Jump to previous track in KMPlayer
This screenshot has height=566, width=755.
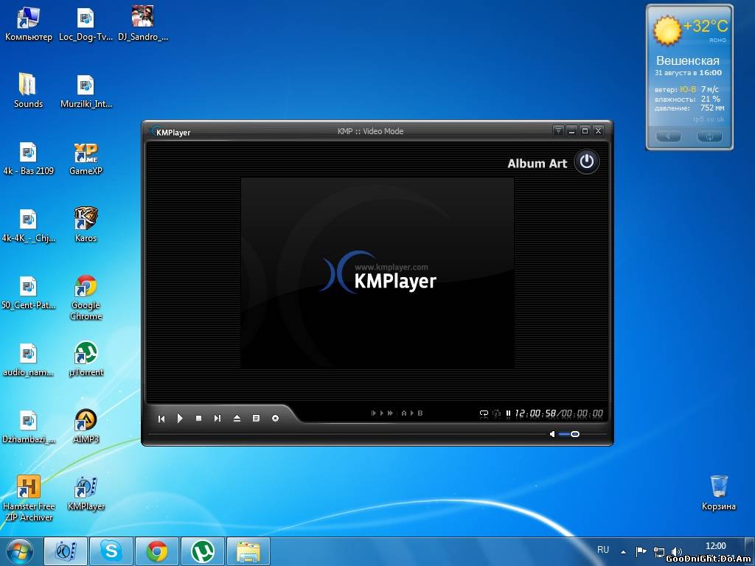(x=161, y=419)
